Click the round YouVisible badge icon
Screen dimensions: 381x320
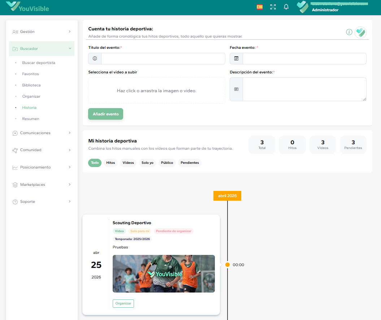[x=360, y=33]
